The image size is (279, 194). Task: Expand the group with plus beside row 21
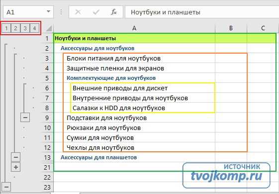point(15,167)
